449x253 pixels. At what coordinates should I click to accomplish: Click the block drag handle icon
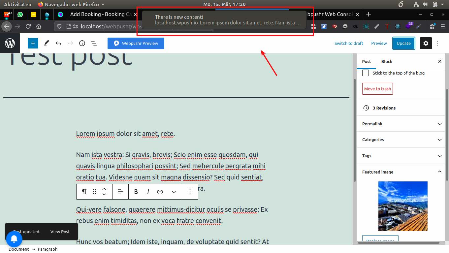pos(94,192)
